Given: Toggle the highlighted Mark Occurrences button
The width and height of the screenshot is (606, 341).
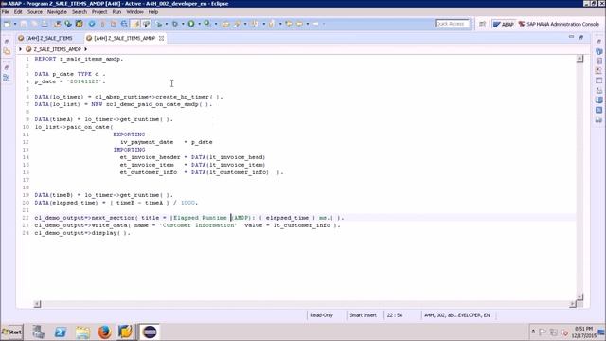Looking at the screenshot, I should click(x=135, y=24).
